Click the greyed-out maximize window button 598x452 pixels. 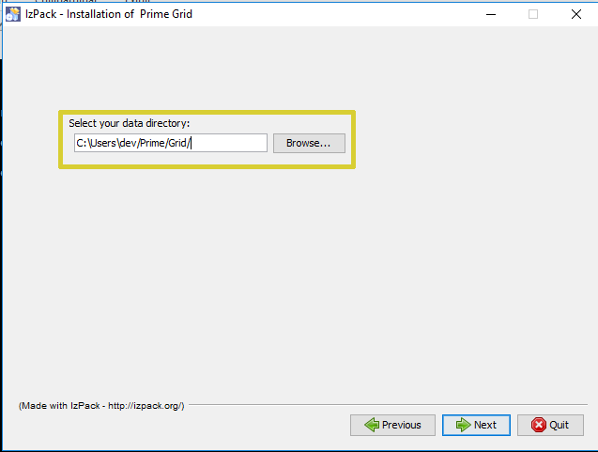click(533, 14)
